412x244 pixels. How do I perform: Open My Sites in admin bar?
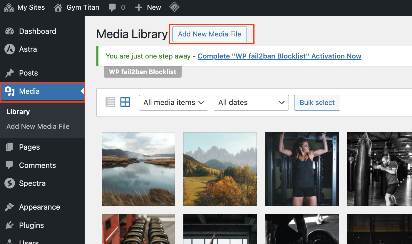click(x=31, y=7)
